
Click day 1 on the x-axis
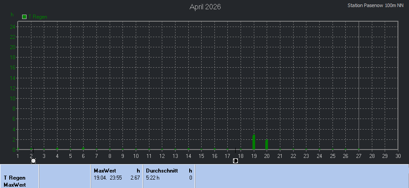pos(18,156)
